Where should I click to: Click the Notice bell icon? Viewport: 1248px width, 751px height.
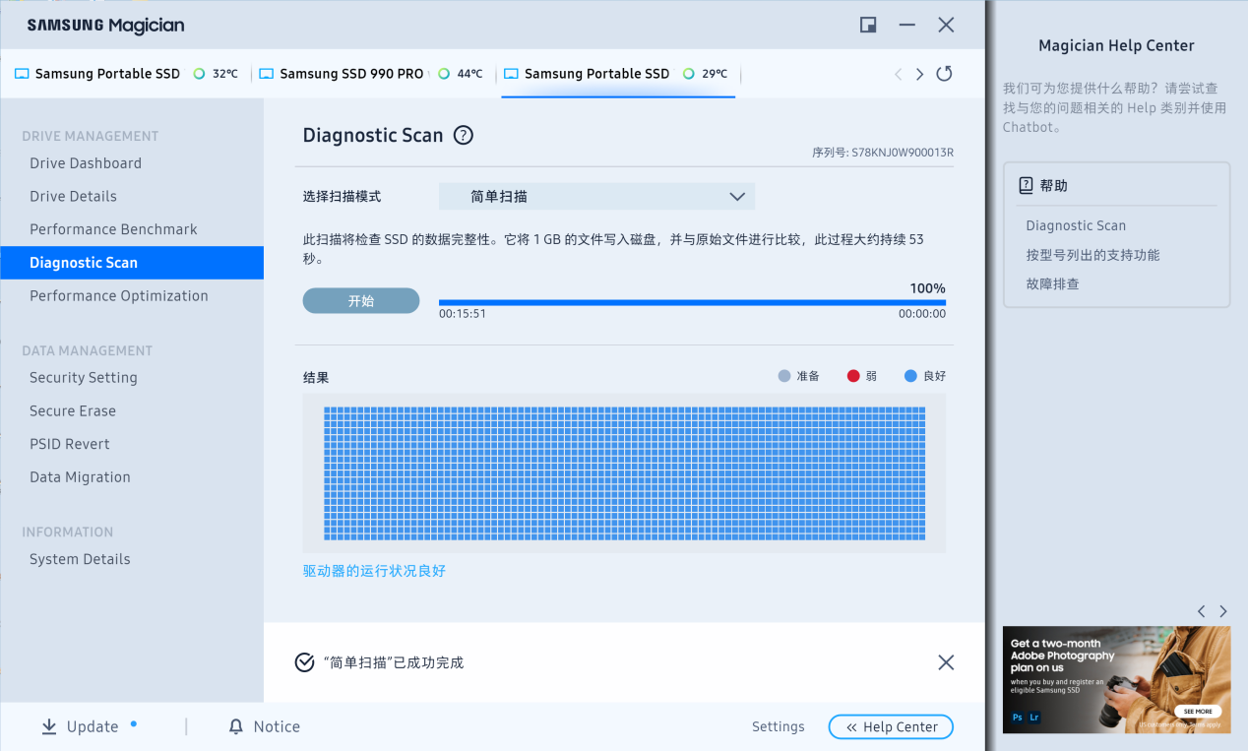tap(236, 726)
